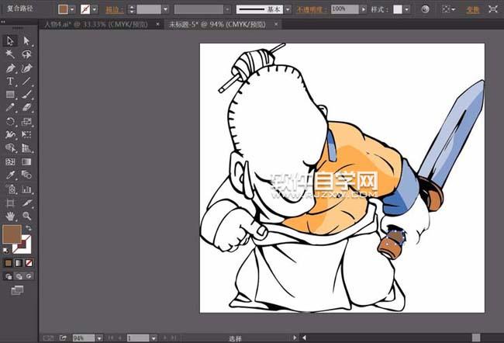Select the Paintbrush tool
The width and height of the screenshot is (504, 343).
click(x=26, y=94)
